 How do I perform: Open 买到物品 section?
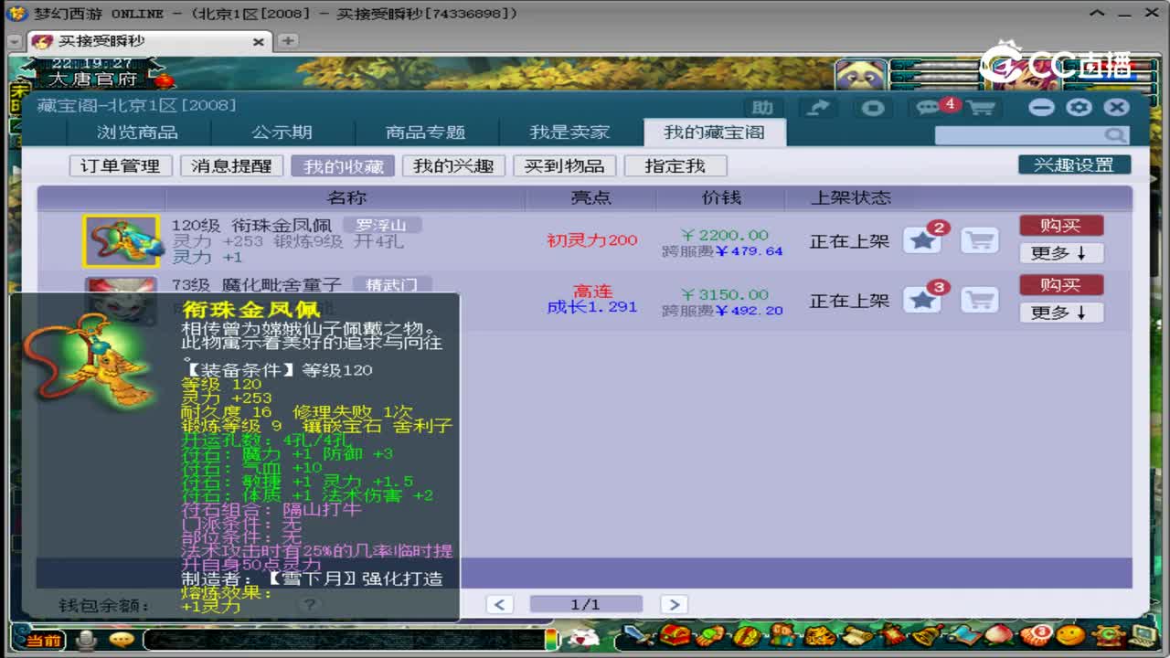(x=564, y=166)
